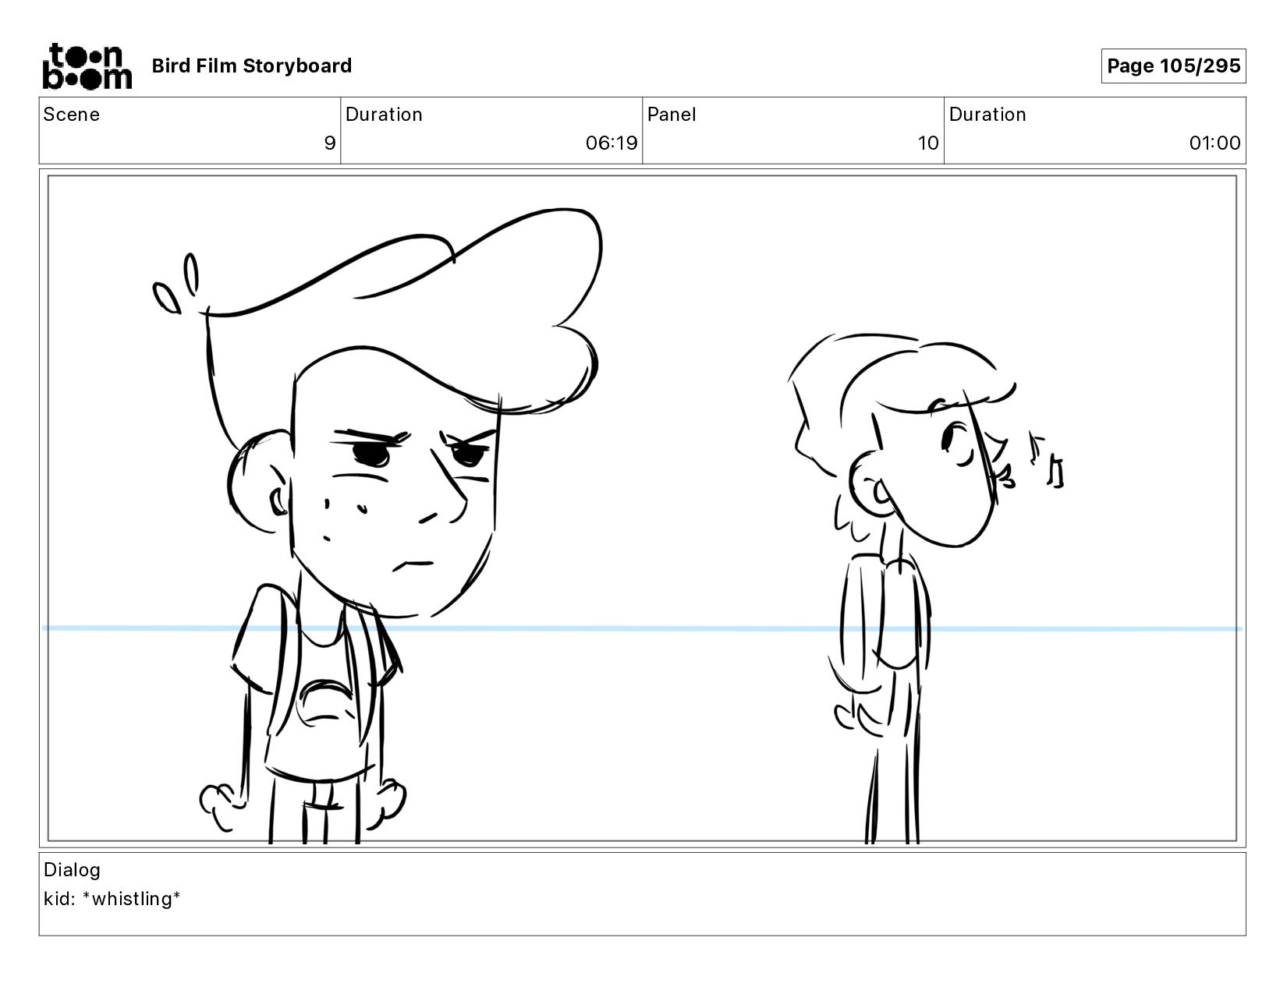Image resolution: width=1287 pixels, height=994 pixels.
Task: Select the 'Dialog' label
Action: (x=72, y=870)
